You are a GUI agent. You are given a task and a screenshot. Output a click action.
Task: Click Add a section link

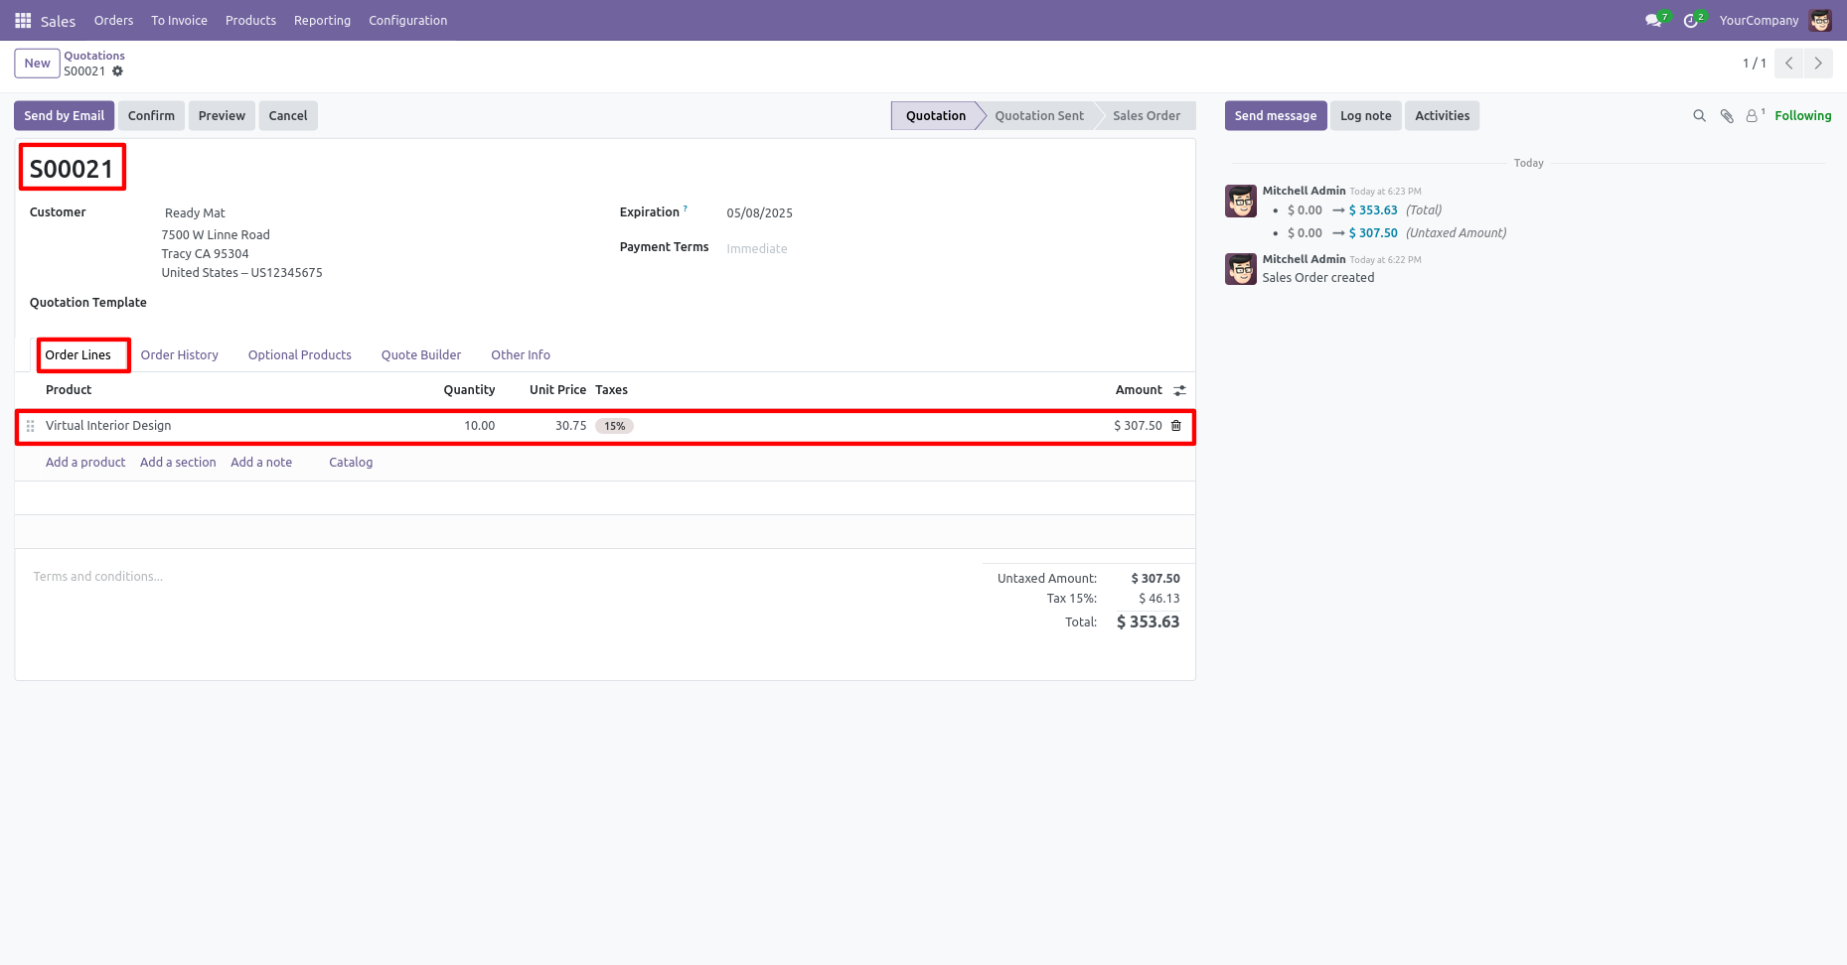(x=178, y=463)
